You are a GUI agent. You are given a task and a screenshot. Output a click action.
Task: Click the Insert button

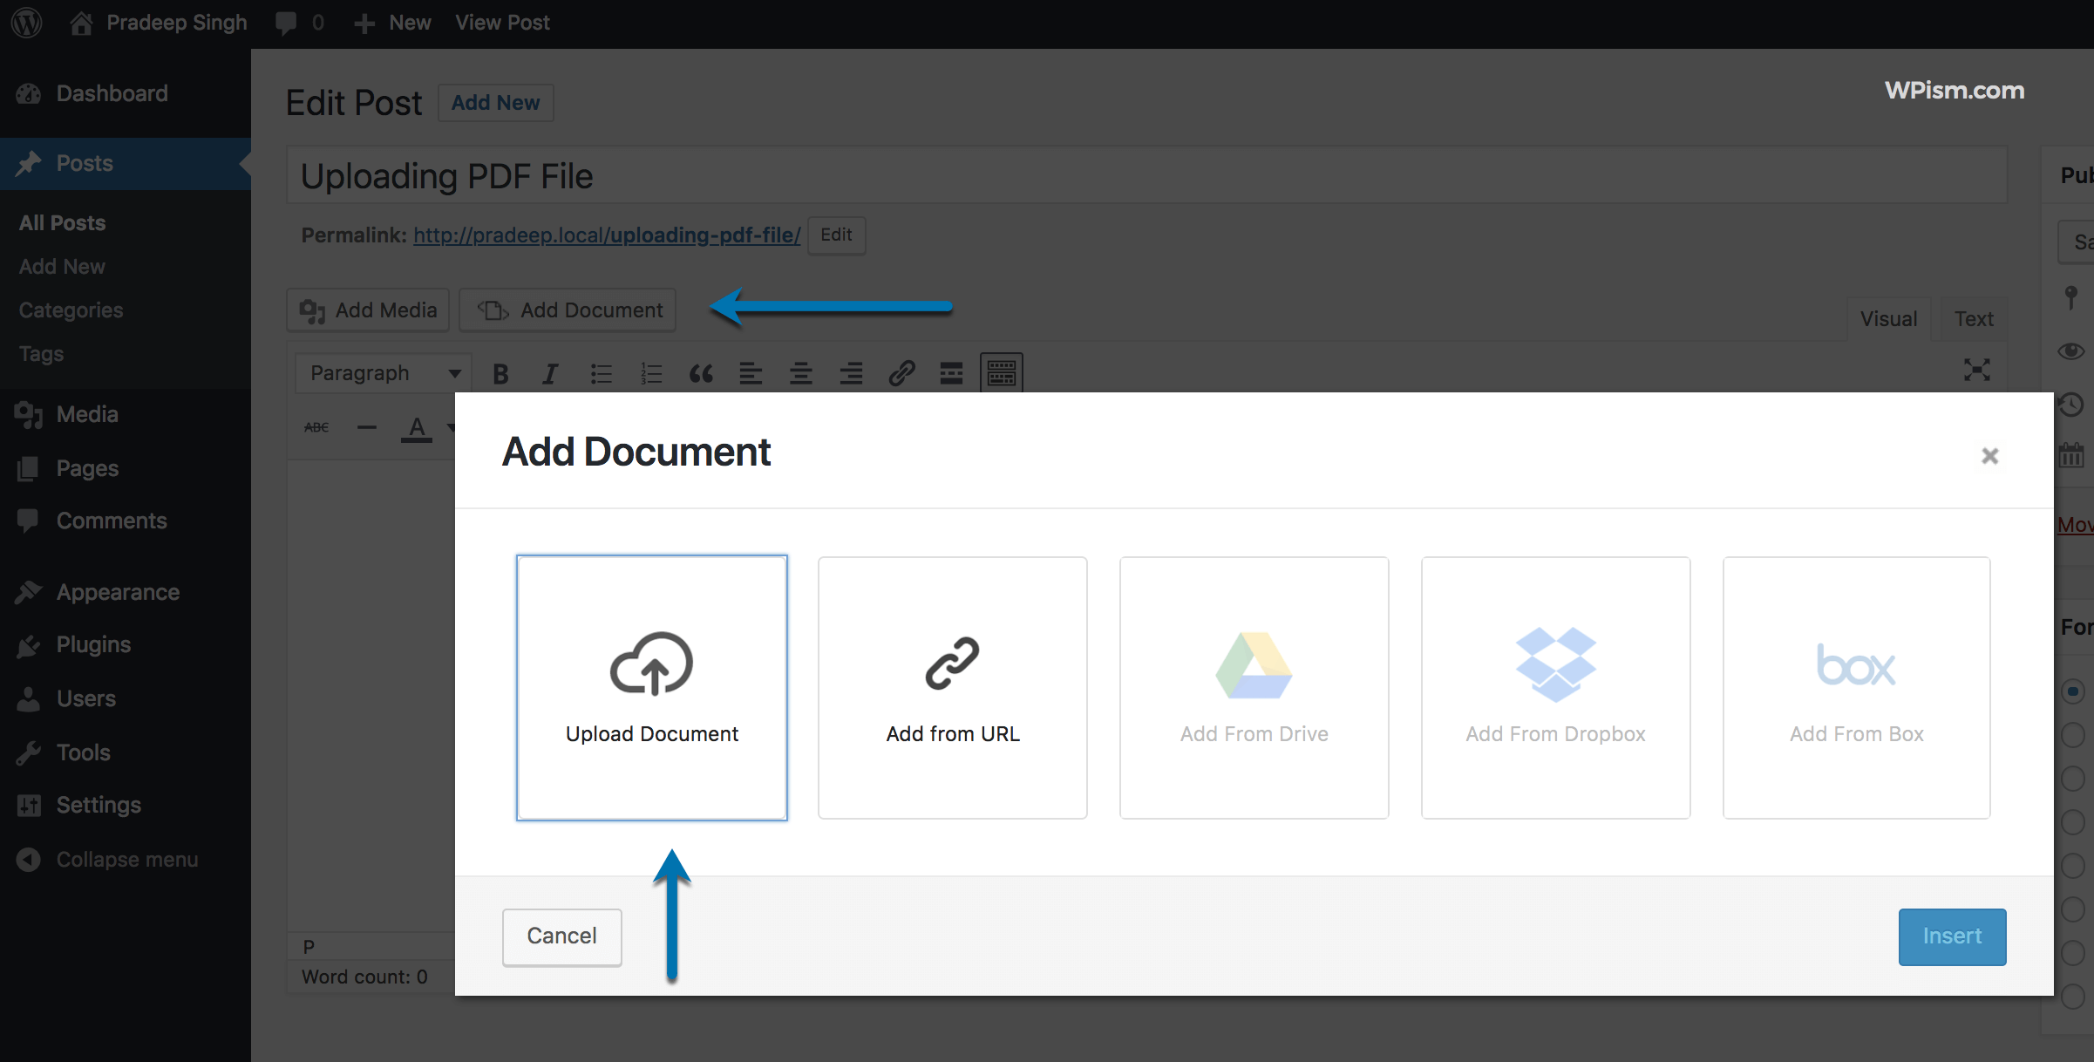(1952, 936)
